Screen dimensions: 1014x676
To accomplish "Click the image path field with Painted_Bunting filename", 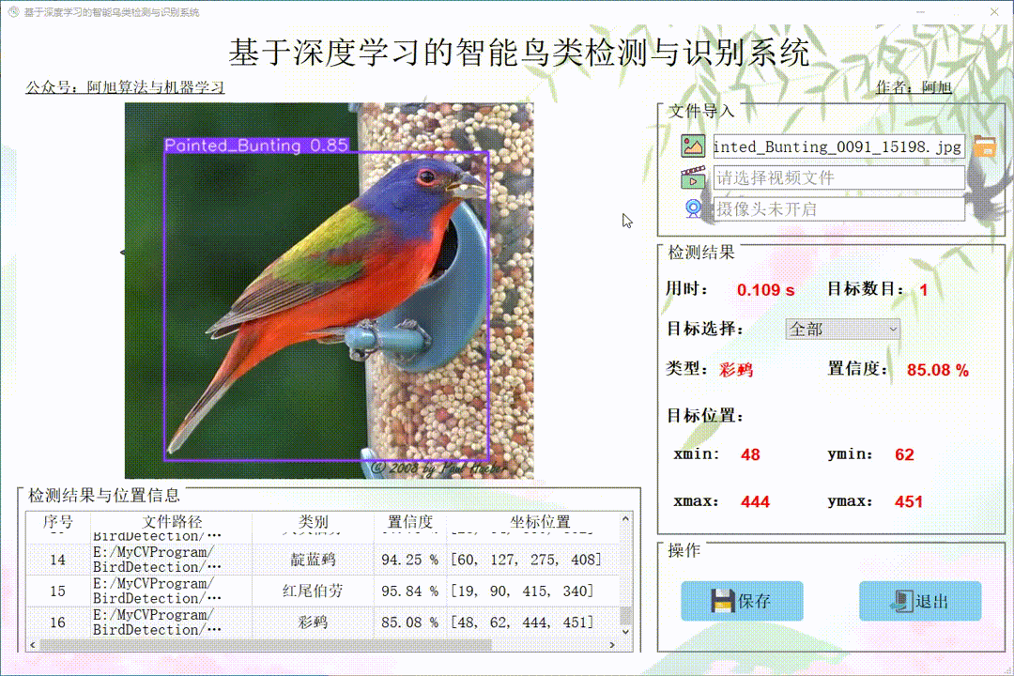I will coord(838,146).
